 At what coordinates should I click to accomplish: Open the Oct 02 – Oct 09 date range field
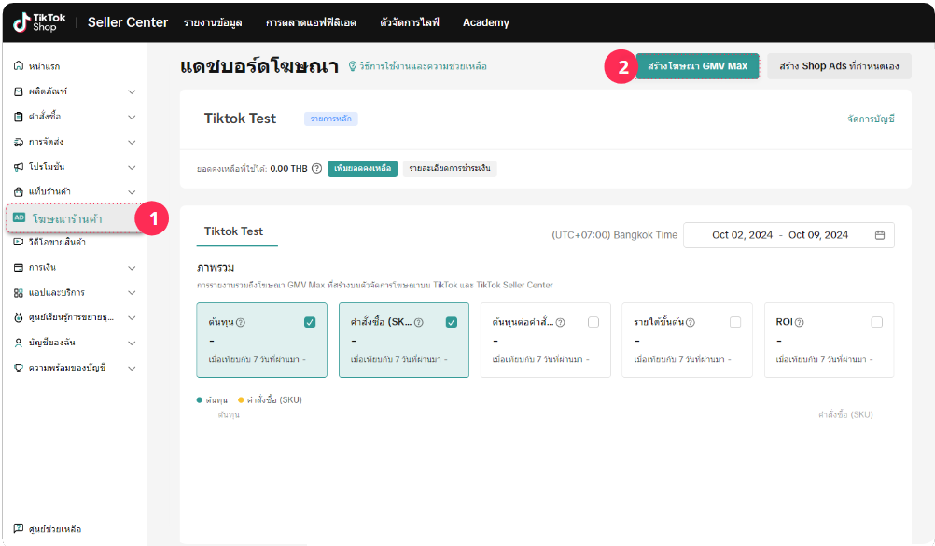pyautogui.click(x=779, y=235)
